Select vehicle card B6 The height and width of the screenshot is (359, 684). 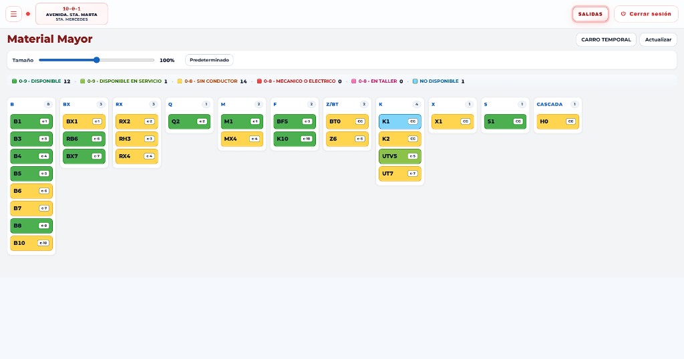click(31, 192)
